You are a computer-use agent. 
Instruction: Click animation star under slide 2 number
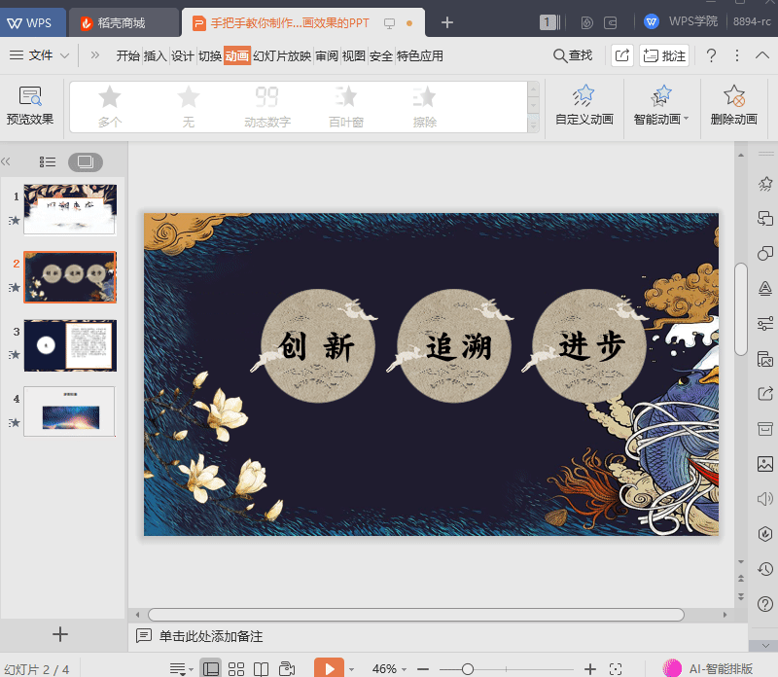pyautogui.click(x=15, y=287)
